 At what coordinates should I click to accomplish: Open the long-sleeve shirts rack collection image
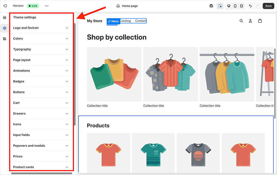pos(227,74)
